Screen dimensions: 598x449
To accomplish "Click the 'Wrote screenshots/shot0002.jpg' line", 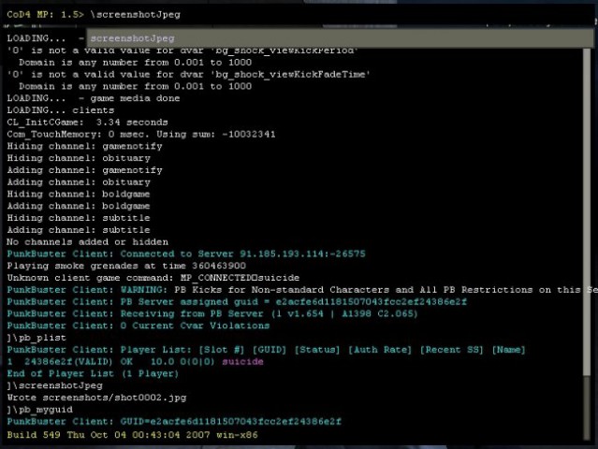I will (x=97, y=398).
